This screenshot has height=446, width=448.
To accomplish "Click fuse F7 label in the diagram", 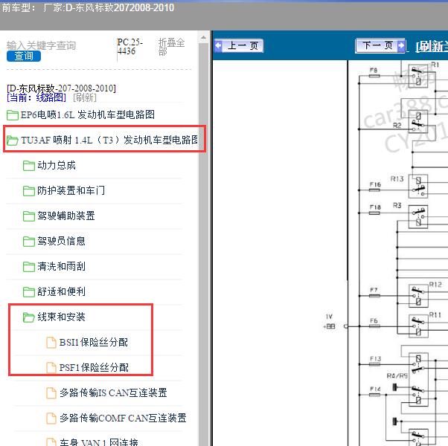I will click(374, 290).
